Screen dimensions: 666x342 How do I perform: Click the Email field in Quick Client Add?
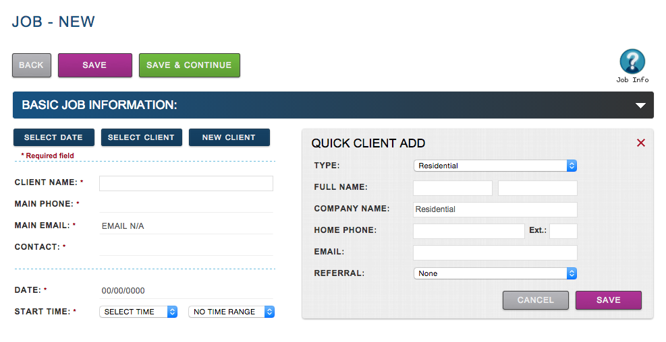click(495, 252)
